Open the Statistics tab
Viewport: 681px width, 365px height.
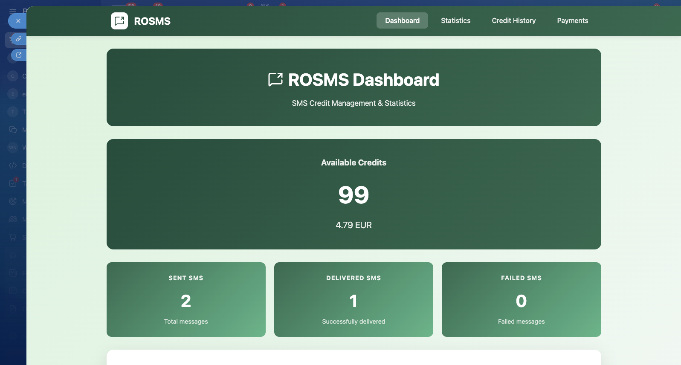pyautogui.click(x=455, y=20)
